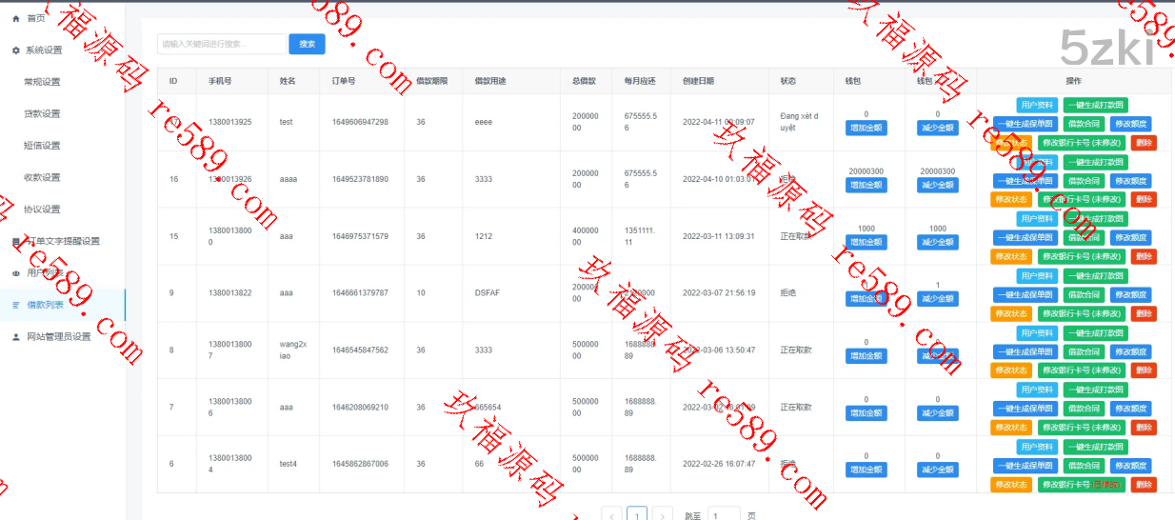
Task: Go to next page using right arrow
Action: pyautogui.click(x=663, y=515)
